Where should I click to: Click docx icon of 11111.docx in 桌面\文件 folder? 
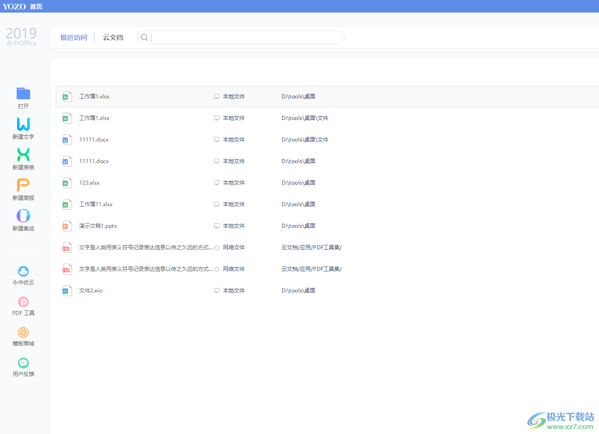point(67,140)
